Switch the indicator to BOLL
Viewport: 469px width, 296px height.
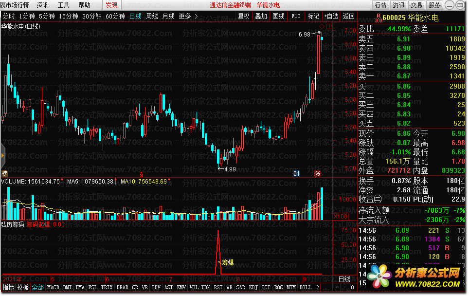306,287
